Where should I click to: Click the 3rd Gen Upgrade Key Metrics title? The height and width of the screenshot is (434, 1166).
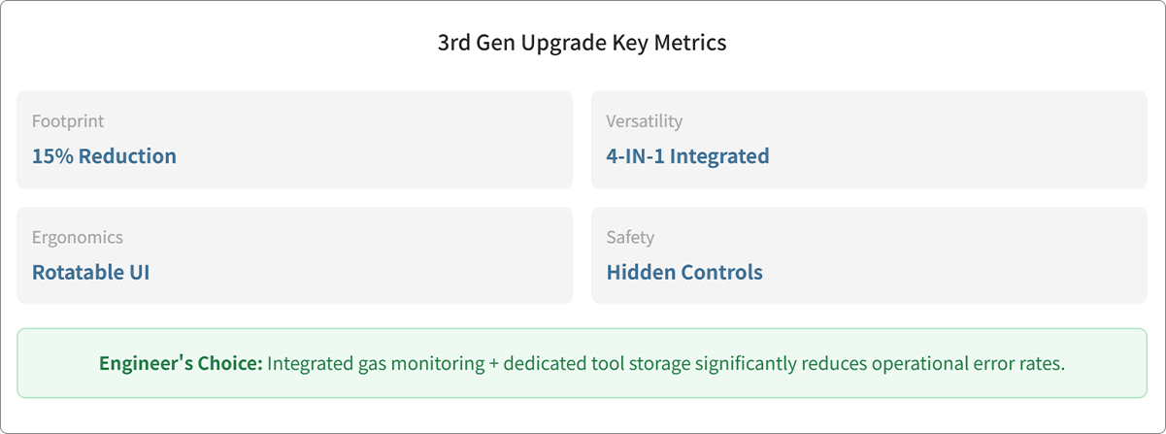[x=583, y=44]
